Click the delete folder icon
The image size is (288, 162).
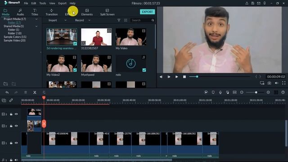click(14, 84)
